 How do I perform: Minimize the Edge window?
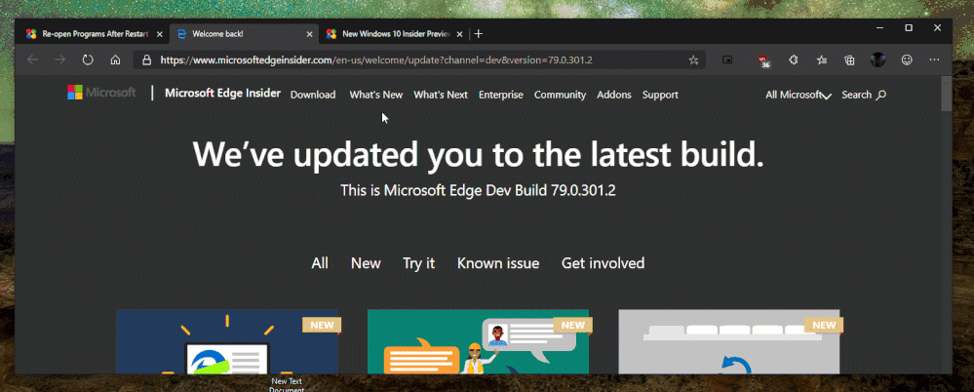[x=880, y=28]
